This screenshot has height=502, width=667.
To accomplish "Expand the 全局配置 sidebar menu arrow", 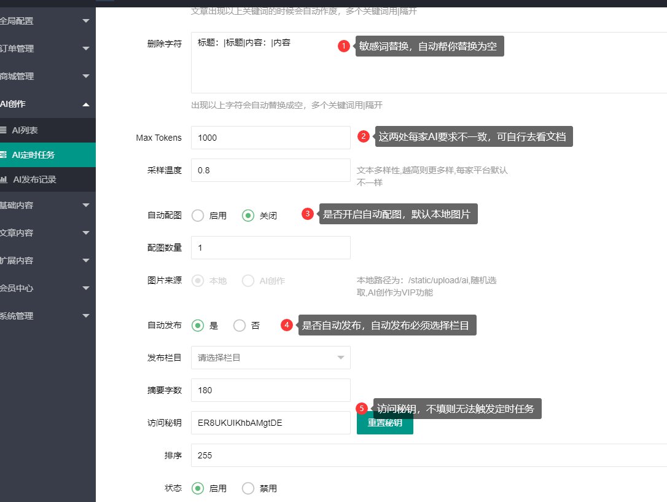I will [x=86, y=21].
